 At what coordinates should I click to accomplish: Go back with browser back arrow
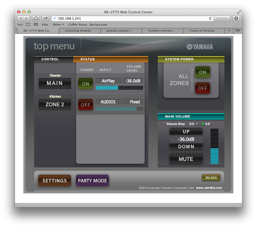(20, 18)
